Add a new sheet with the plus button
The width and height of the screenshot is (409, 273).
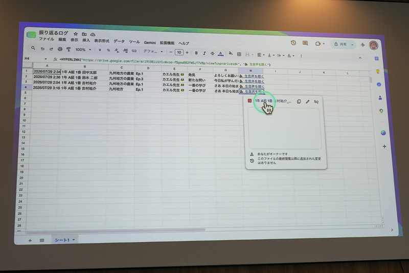pos(30,240)
